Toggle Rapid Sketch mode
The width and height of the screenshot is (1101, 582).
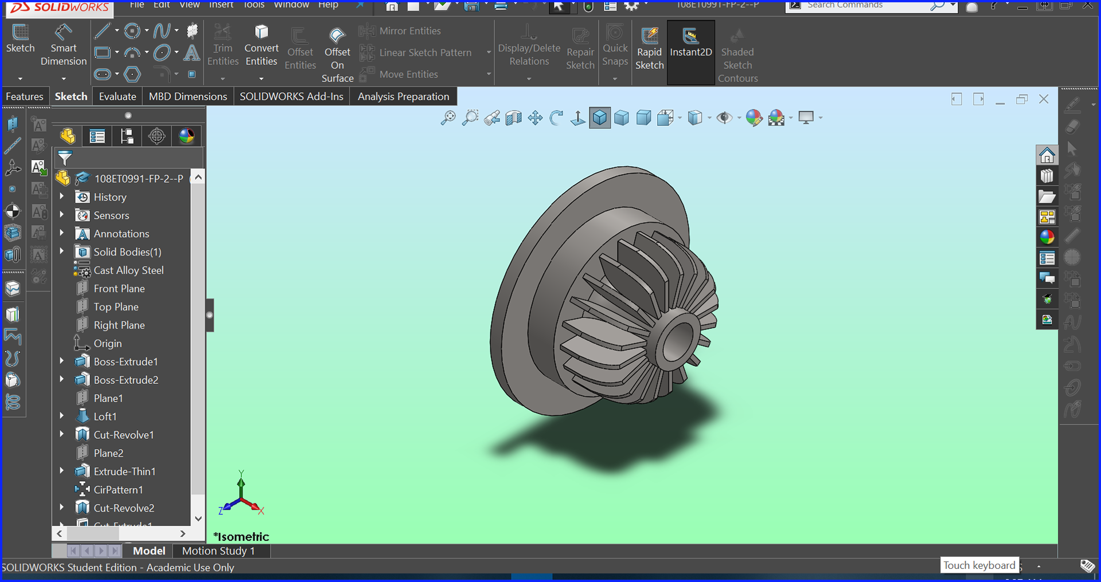649,49
